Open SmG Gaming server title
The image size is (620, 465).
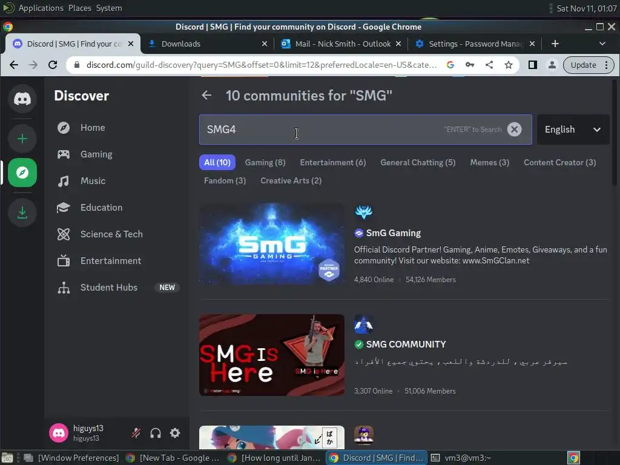[393, 233]
